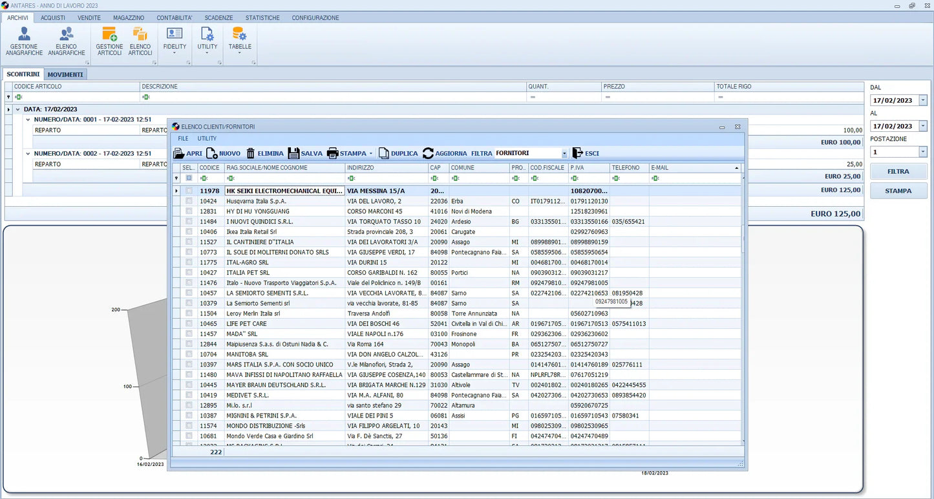The height and width of the screenshot is (499, 934).
Task: Create a new record with Nuovo
Action: (x=223, y=153)
